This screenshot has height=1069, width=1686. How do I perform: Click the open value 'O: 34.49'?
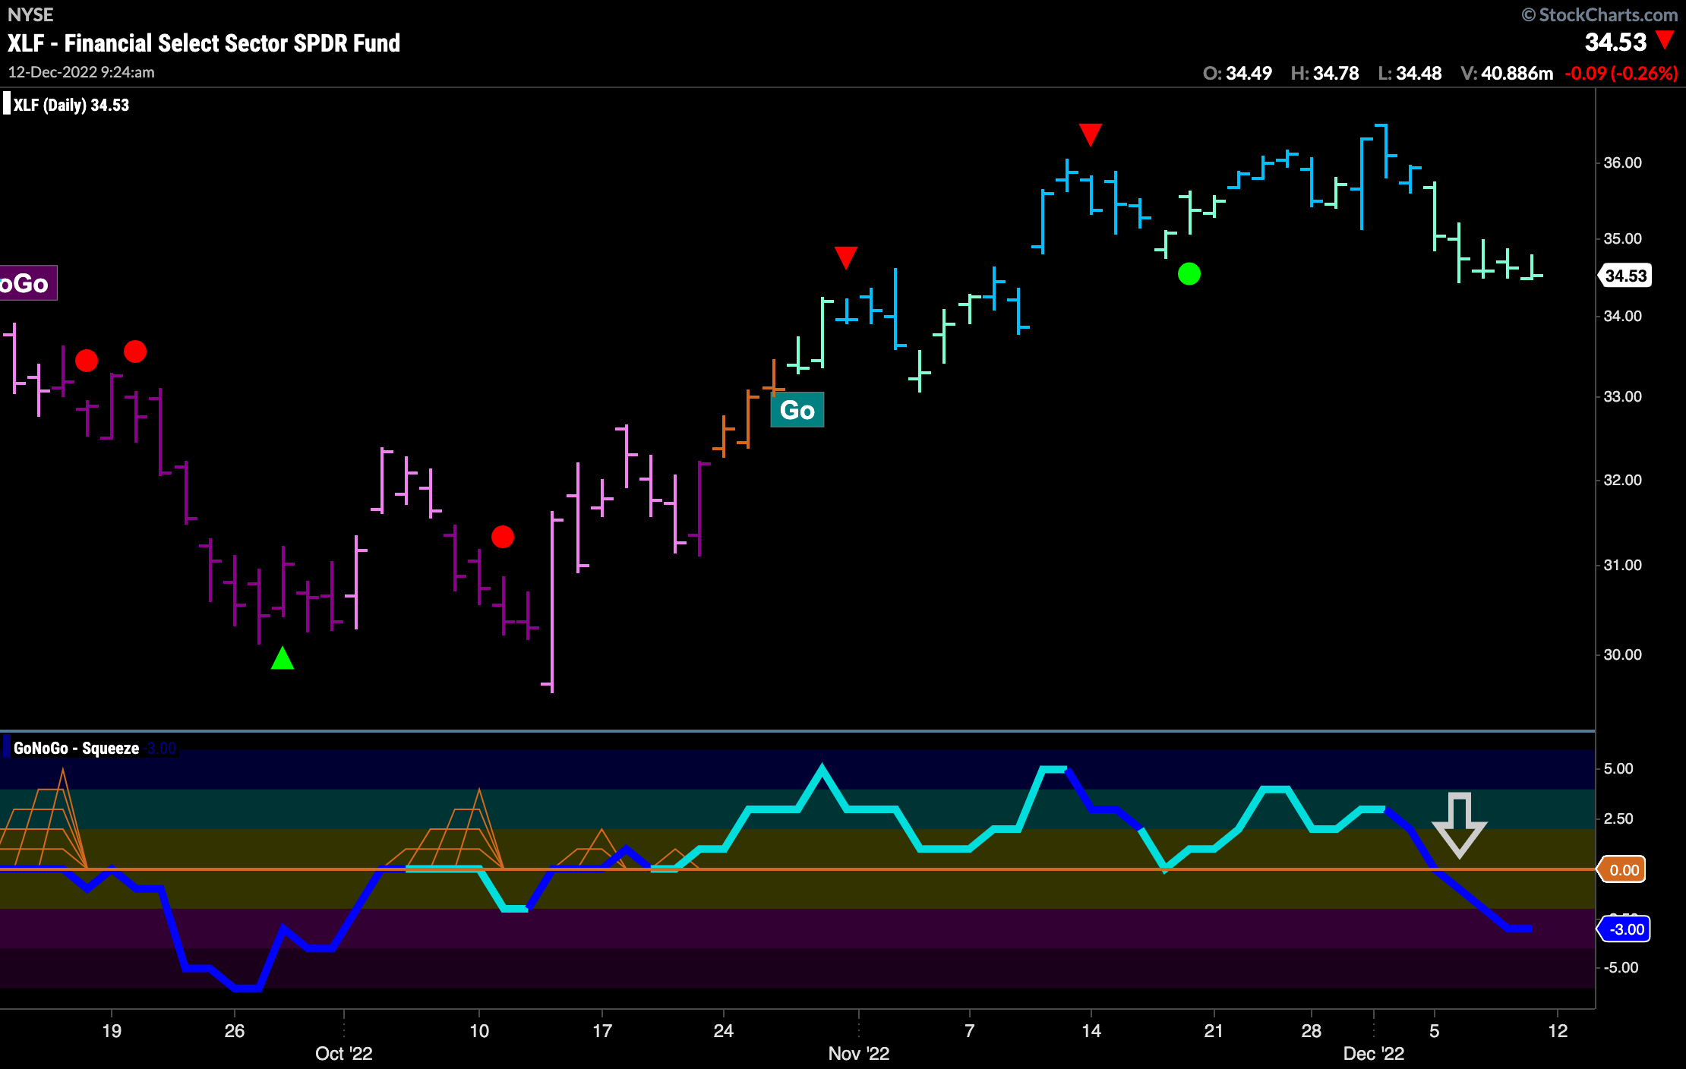click(1237, 73)
